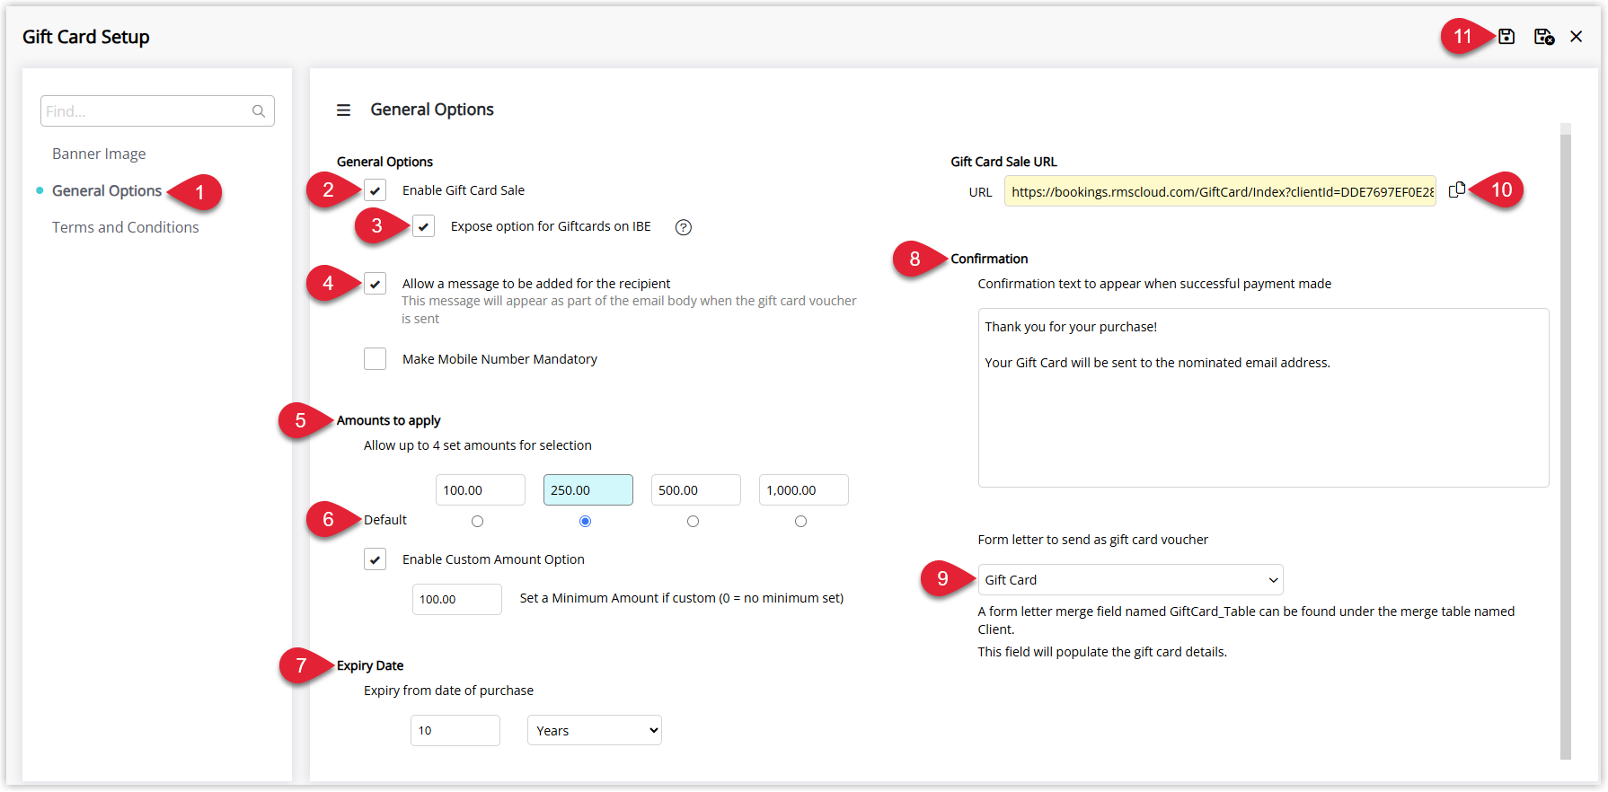Image resolution: width=1608 pixels, height=792 pixels.
Task: Click into the confirmation text area
Action: [x=1263, y=398]
